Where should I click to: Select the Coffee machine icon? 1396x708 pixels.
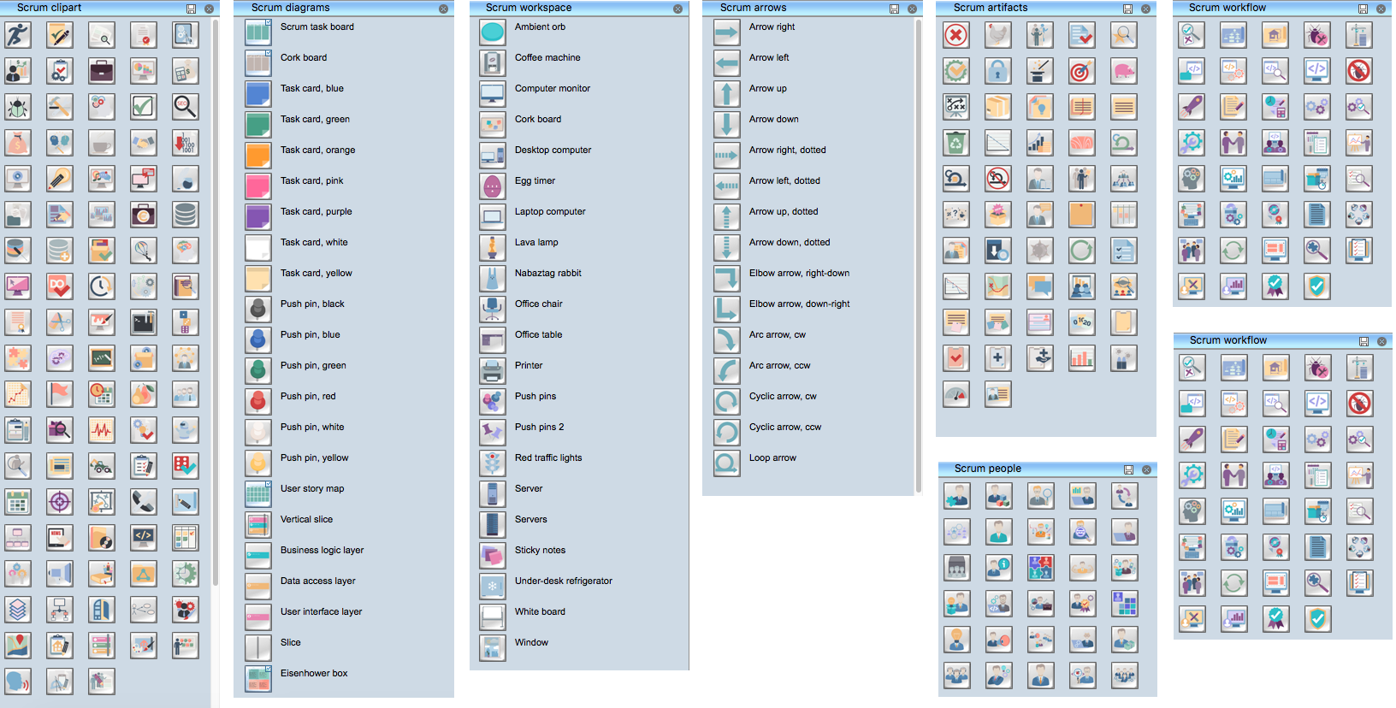(493, 63)
